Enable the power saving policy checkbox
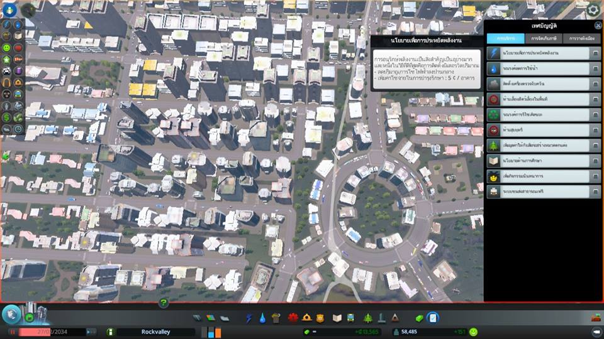The width and height of the screenshot is (604, 339). tap(596, 53)
